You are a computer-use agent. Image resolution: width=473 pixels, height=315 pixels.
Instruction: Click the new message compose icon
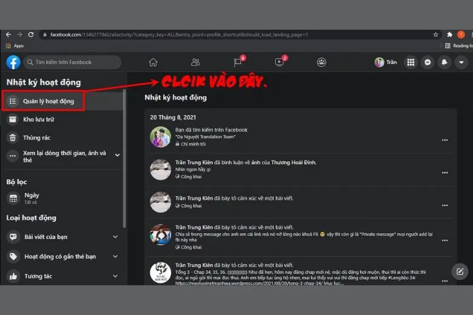460,271
